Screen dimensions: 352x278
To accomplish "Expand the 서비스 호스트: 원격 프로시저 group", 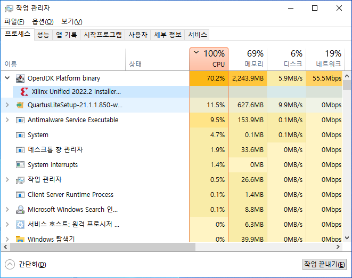I will point(7,224).
